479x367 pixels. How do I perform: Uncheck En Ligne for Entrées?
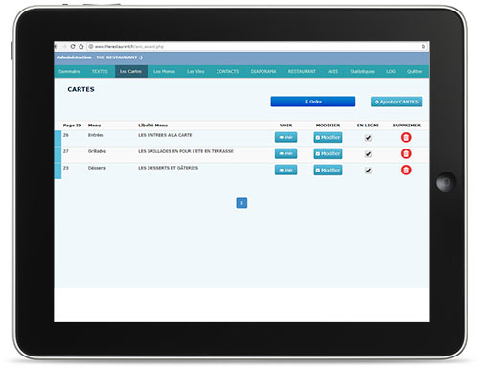click(368, 138)
